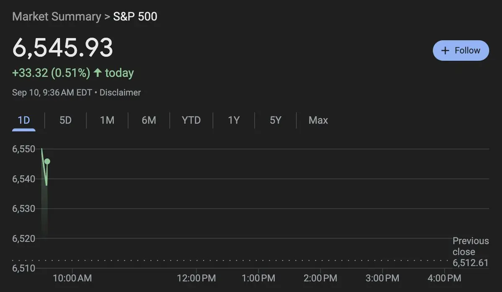Screen dimensions: 502x292
Task: Select the 1D time range tab
Action: tap(24, 120)
